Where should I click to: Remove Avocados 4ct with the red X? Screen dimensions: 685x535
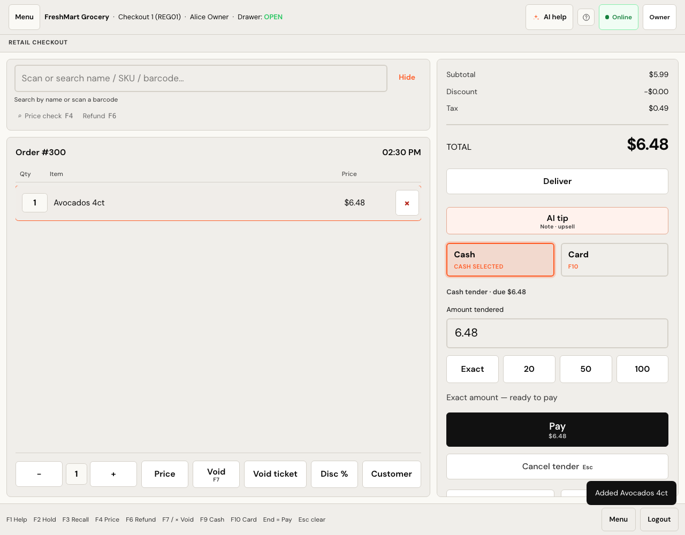click(x=407, y=203)
